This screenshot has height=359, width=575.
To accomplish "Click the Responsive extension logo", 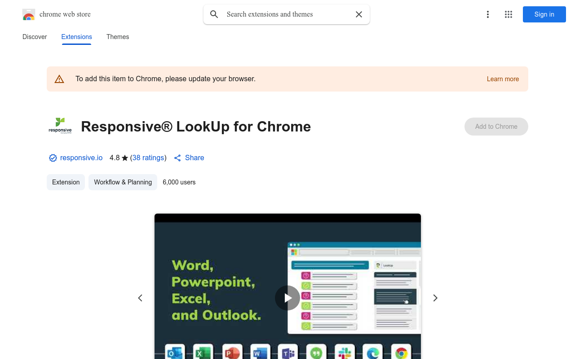I will coord(60,126).
